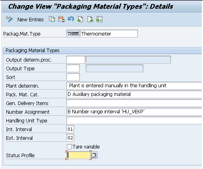Expand Number Assignment dropdown
Viewport: 203px width, 169px height.
[x=134, y=112]
